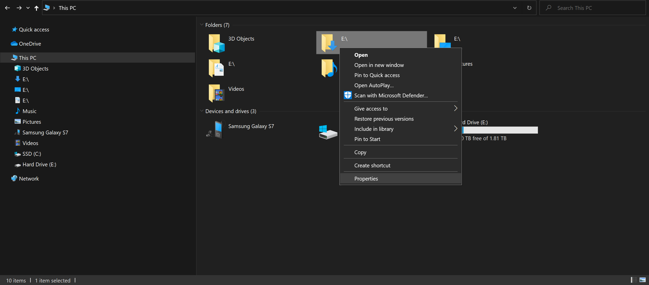Screen dimensions: 649x285
Task: Collapse the Devices and drives (3) group
Action: [202, 111]
